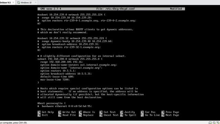The width and height of the screenshot is (220, 124).
Task: Click the 'Modified' status in nano header
Action: click(176, 9)
